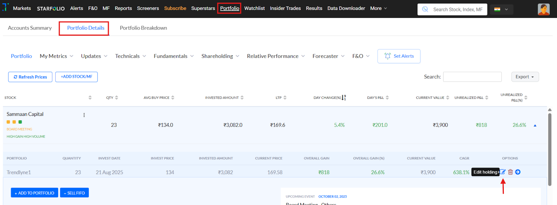
Task: Open STARFOLIO in top navigation
Action: 51,8
